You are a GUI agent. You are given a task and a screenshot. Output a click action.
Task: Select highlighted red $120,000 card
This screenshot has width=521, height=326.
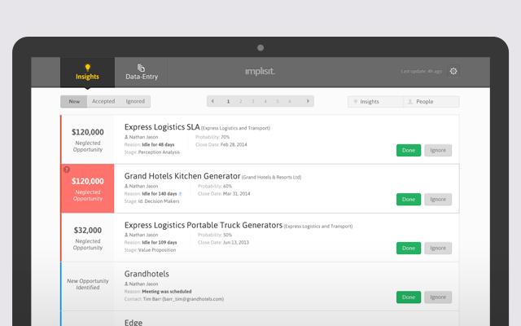(x=88, y=188)
